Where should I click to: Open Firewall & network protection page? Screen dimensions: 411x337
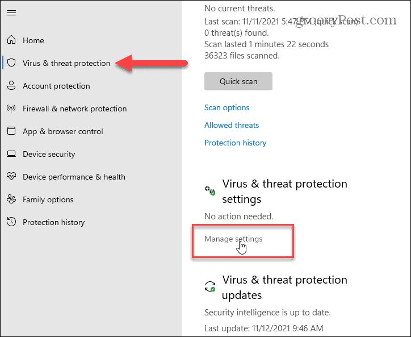click(x=75, y=109)
